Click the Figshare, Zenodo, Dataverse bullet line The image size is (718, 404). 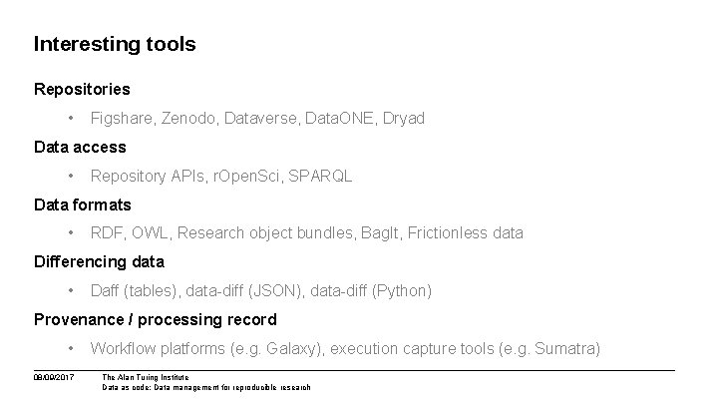click(257, 118)
